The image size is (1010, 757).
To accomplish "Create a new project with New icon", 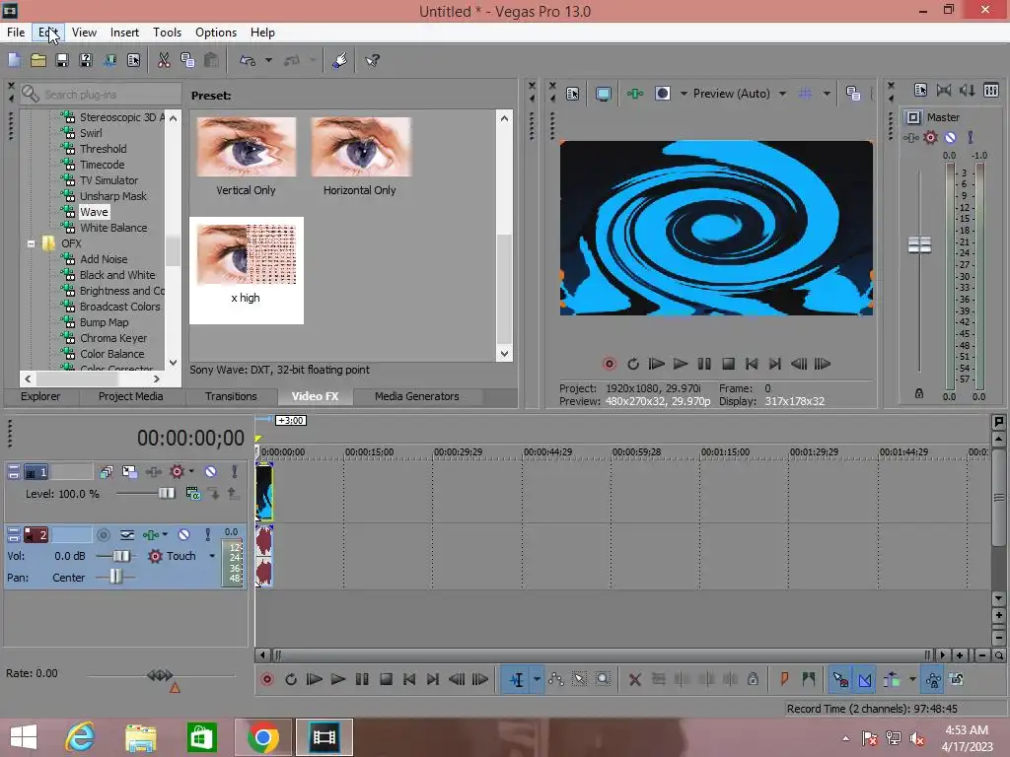I will pos(14,60).
